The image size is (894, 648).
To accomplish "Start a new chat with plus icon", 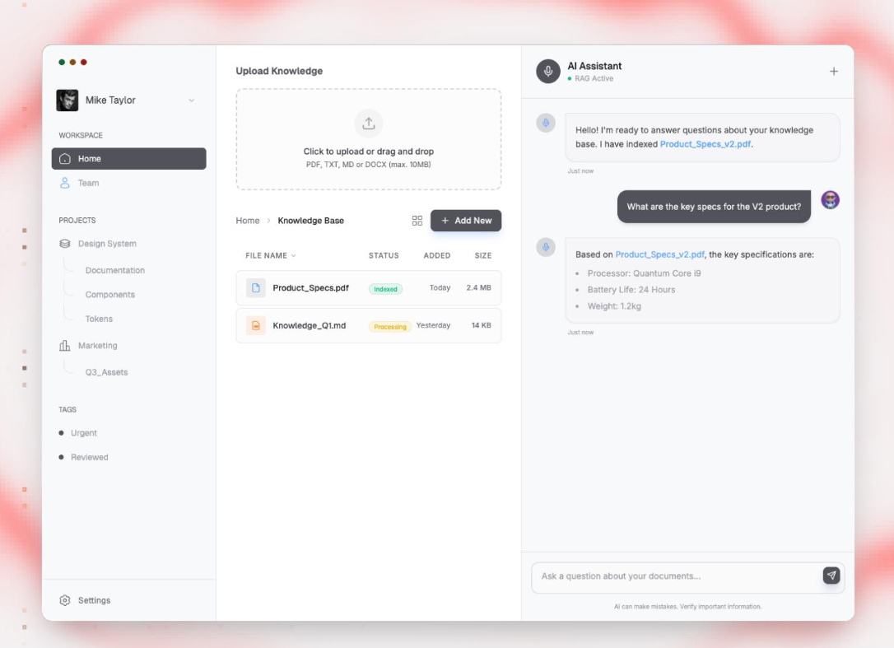I will [x=834, y=72].
